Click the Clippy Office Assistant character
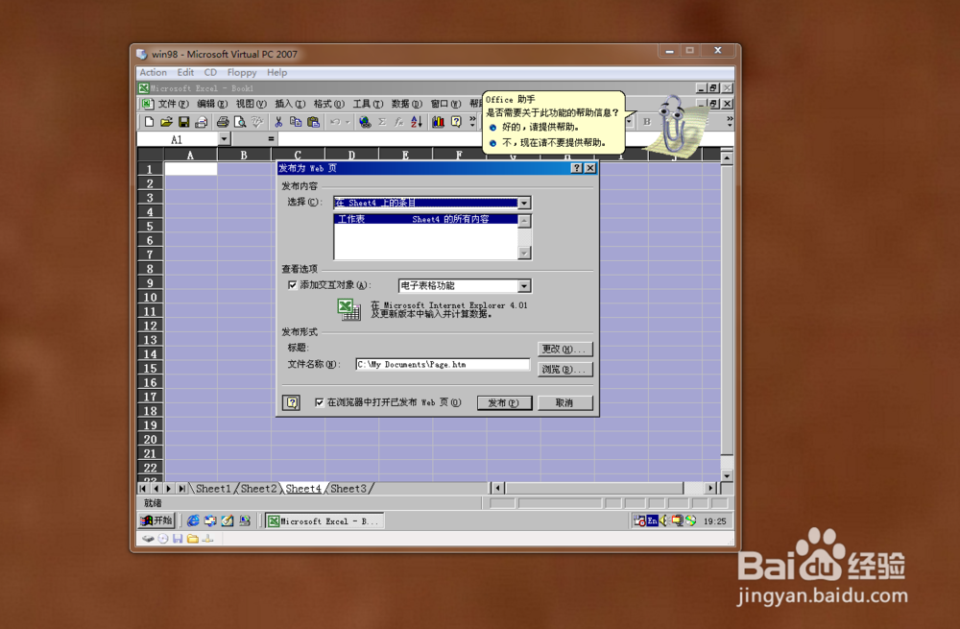Image resolution: width=960 pixels, height=629 pixels. 674,126
